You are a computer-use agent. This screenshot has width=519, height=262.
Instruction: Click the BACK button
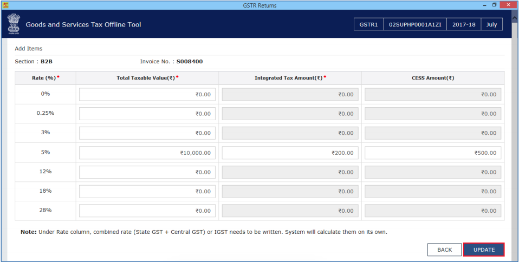click(x=445, y=250)
